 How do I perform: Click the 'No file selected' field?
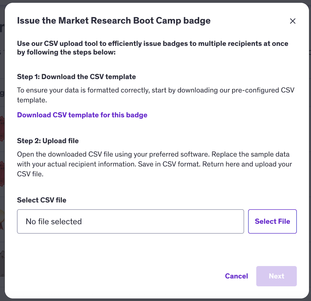click(x=130, y=221)
